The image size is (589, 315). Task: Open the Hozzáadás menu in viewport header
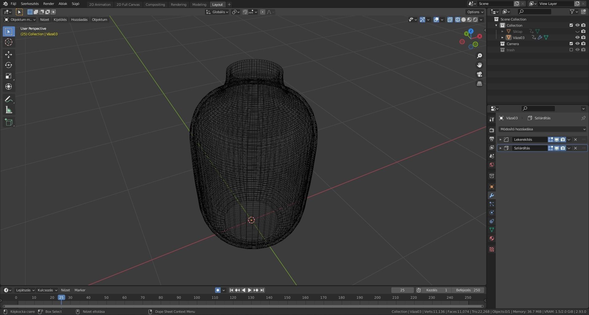[x=79, y=20]
